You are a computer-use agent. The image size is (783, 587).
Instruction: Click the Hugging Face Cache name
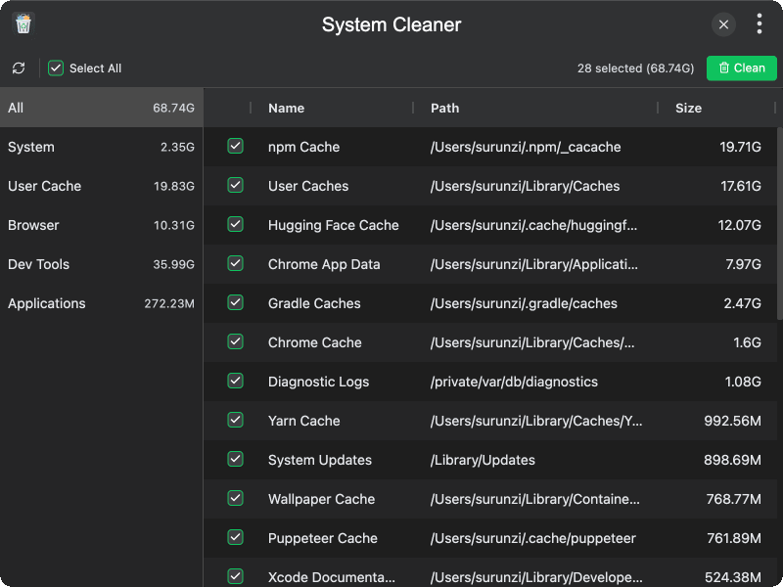click(x=333, y=225)
